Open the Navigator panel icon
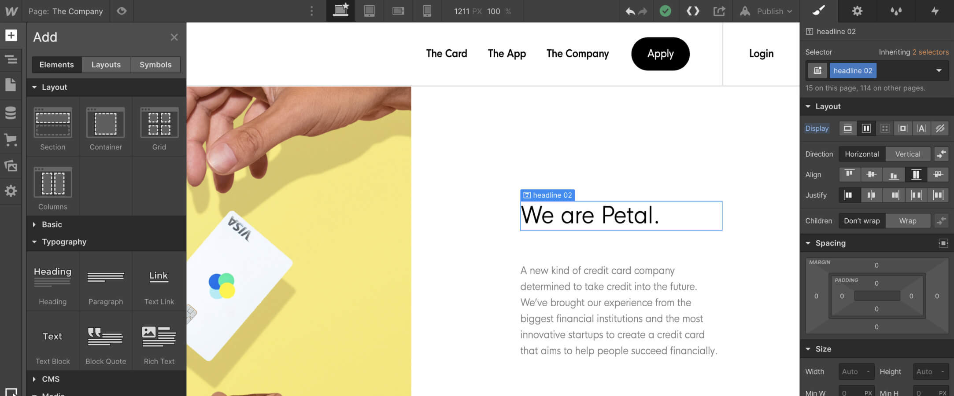The image size is (954, 396). (11, 59)
